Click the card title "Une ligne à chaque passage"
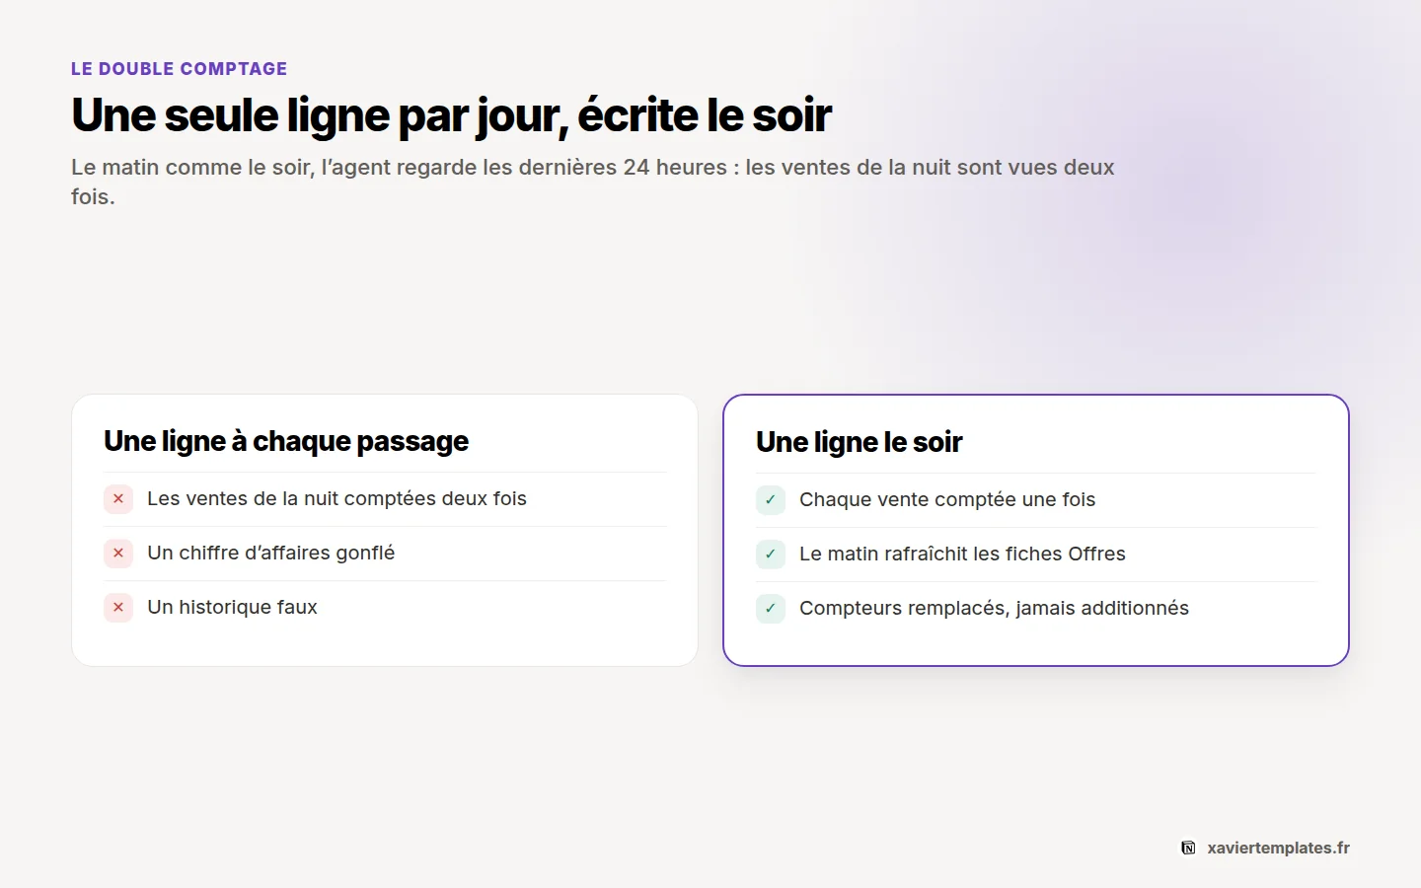This screenshot has width=1421, height=888. coord(286,441)
